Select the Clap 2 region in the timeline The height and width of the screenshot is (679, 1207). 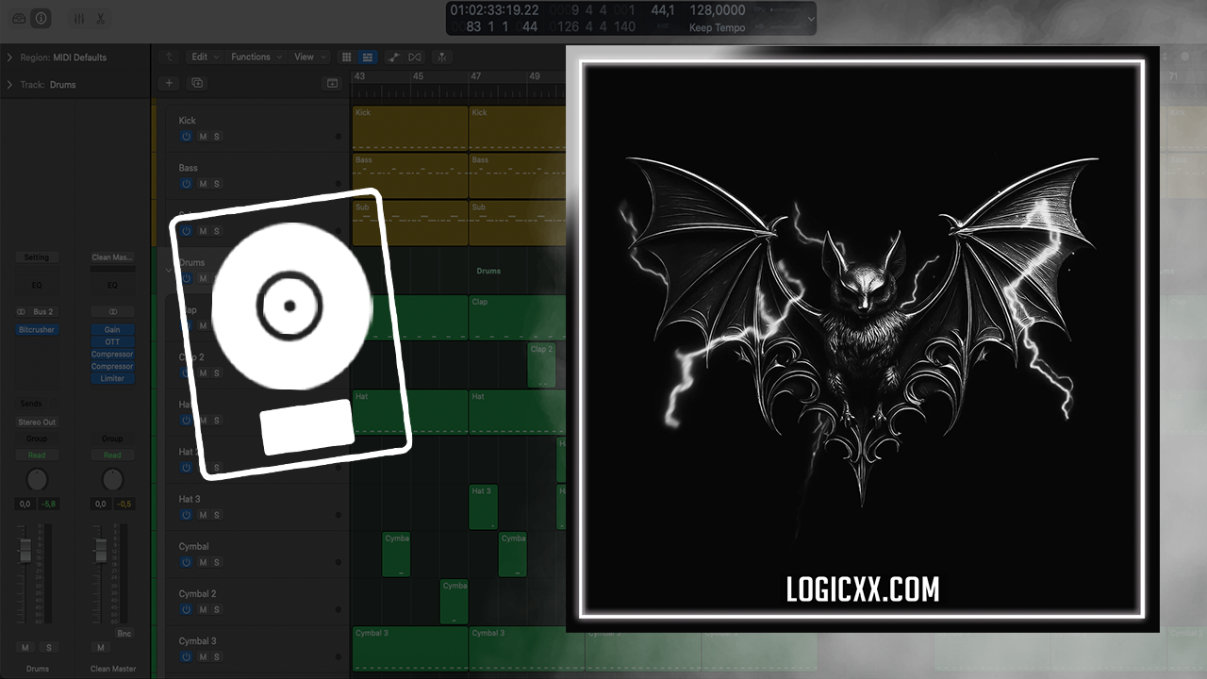click(x=541, y=364)
